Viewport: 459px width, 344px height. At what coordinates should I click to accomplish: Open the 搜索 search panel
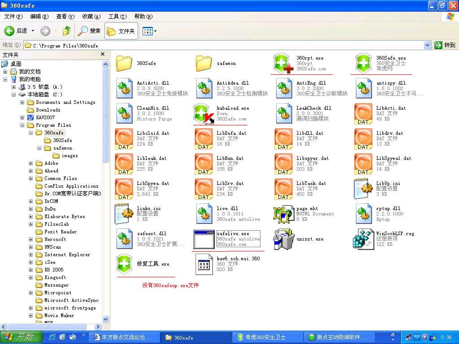(89, 31)
